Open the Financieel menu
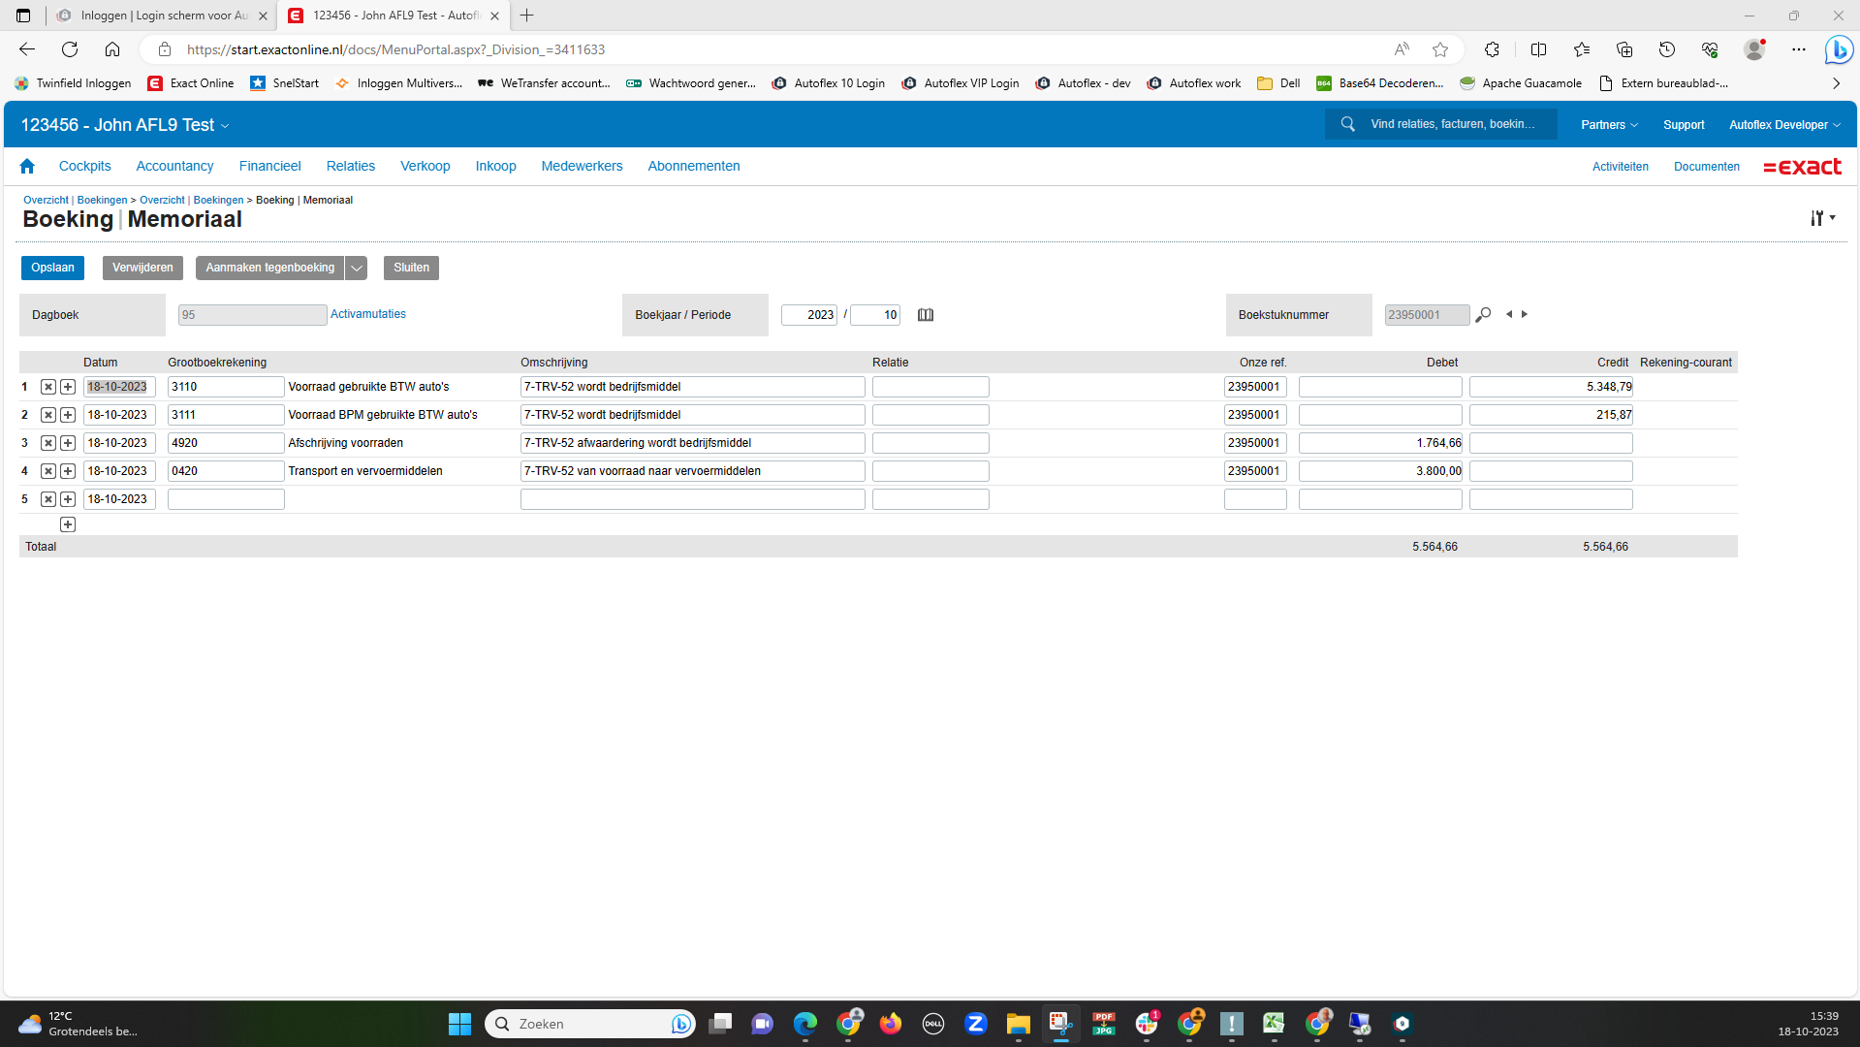The image size is (1860, 1047). click(269, 167)
